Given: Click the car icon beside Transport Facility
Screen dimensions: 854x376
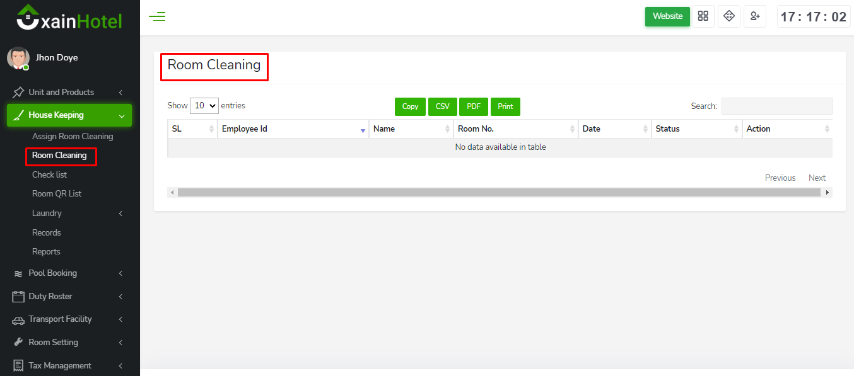Looking at the screenshot, I should [x=18, y=320].
